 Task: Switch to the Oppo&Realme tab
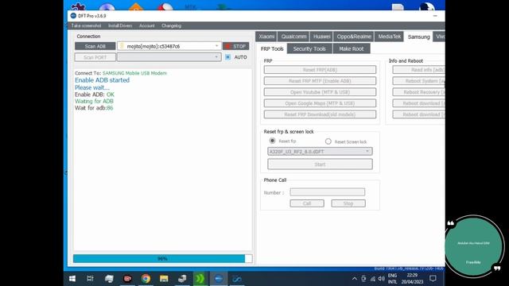tap(354, 37)
